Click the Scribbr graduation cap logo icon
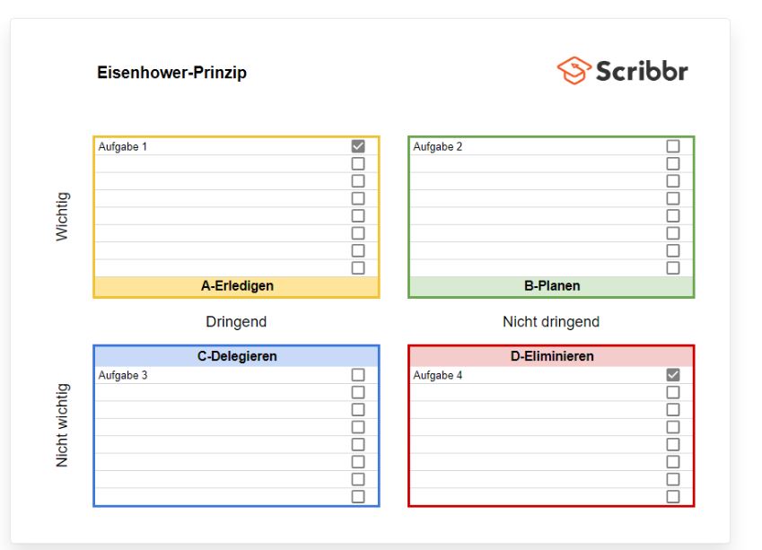The height and width of the screenshot is (550, 762). coord(574,70)
